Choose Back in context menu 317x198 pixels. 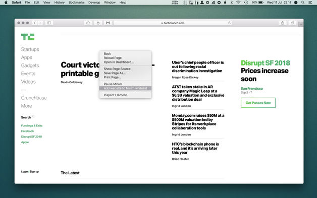coord(125,54)
